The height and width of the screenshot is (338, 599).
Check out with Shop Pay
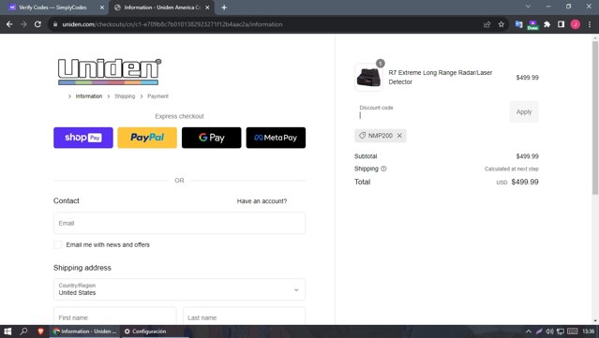83,138
